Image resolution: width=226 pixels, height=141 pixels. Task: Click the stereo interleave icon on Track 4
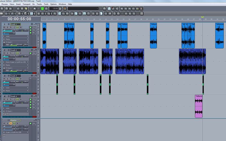pos(7,114)
